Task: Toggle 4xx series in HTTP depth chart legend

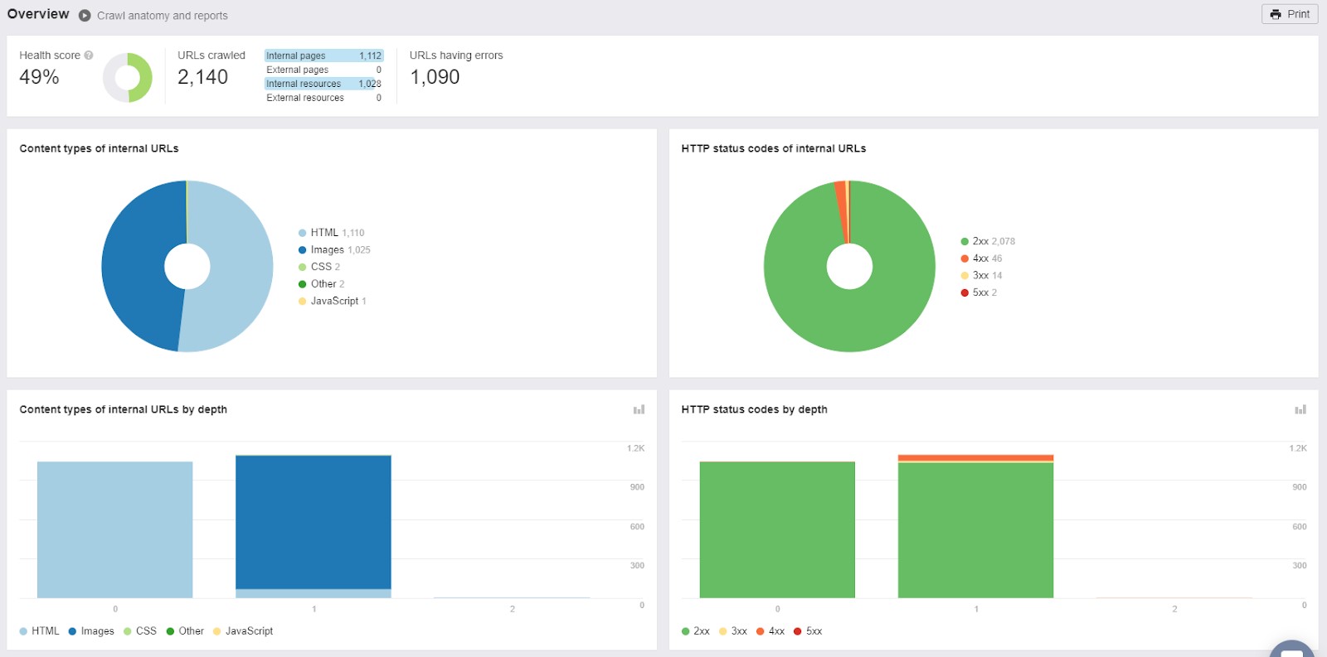Action: point(770,631)
